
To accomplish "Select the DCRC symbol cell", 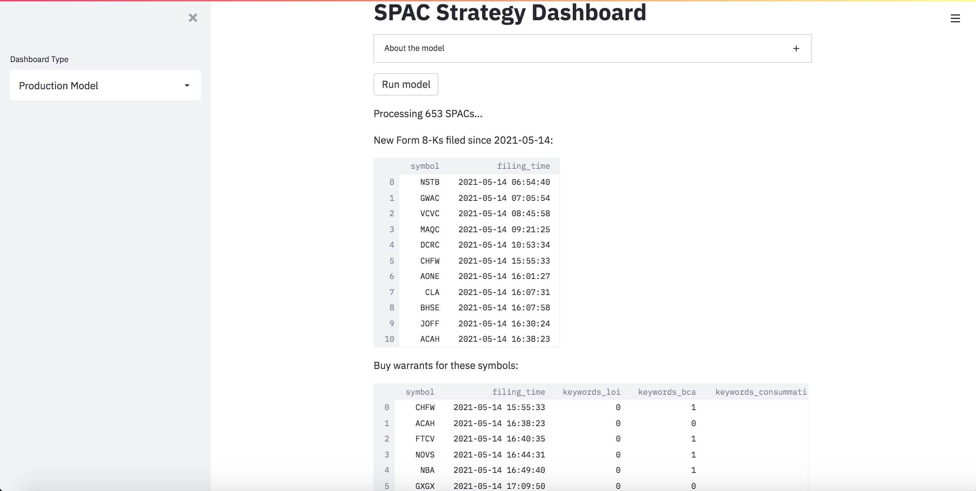I will tap(430, 245).
